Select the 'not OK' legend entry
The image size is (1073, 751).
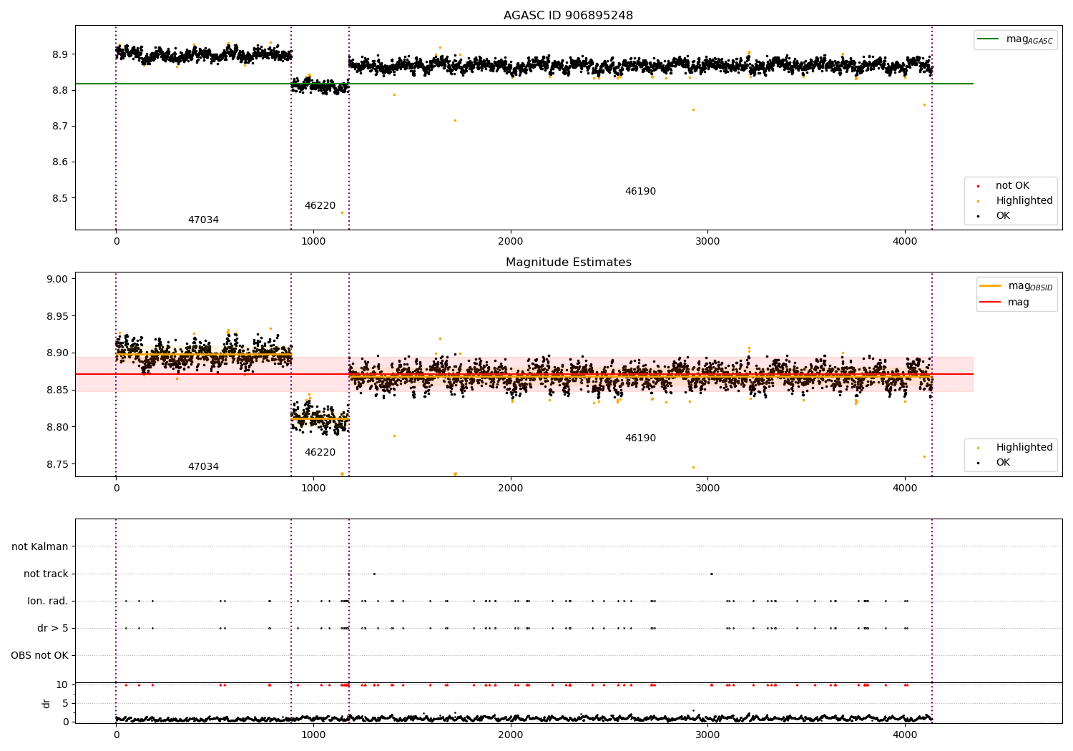click(1011, 186)
